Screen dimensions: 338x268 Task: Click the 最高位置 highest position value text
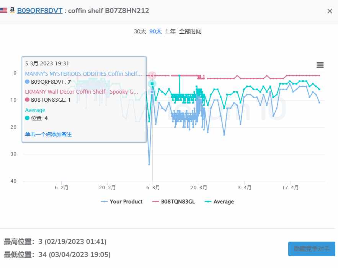pos(72,242)
